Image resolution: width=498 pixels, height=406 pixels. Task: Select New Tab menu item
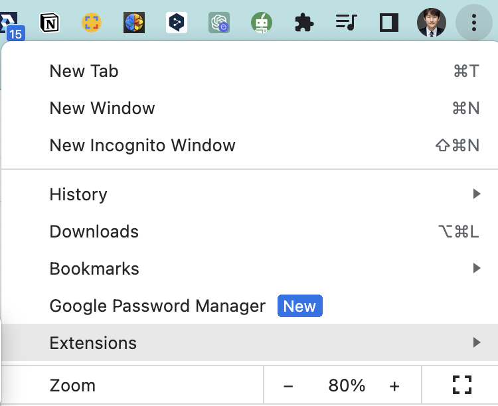250,71
